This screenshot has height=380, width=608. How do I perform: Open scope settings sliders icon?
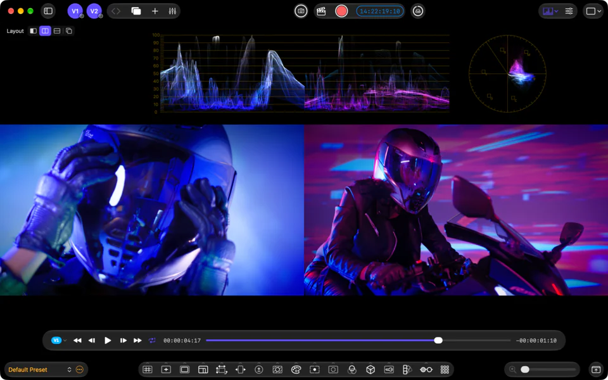(x=569, y=11)
